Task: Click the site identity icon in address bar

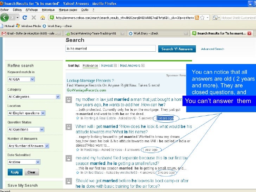Action: tap(52, 18)
